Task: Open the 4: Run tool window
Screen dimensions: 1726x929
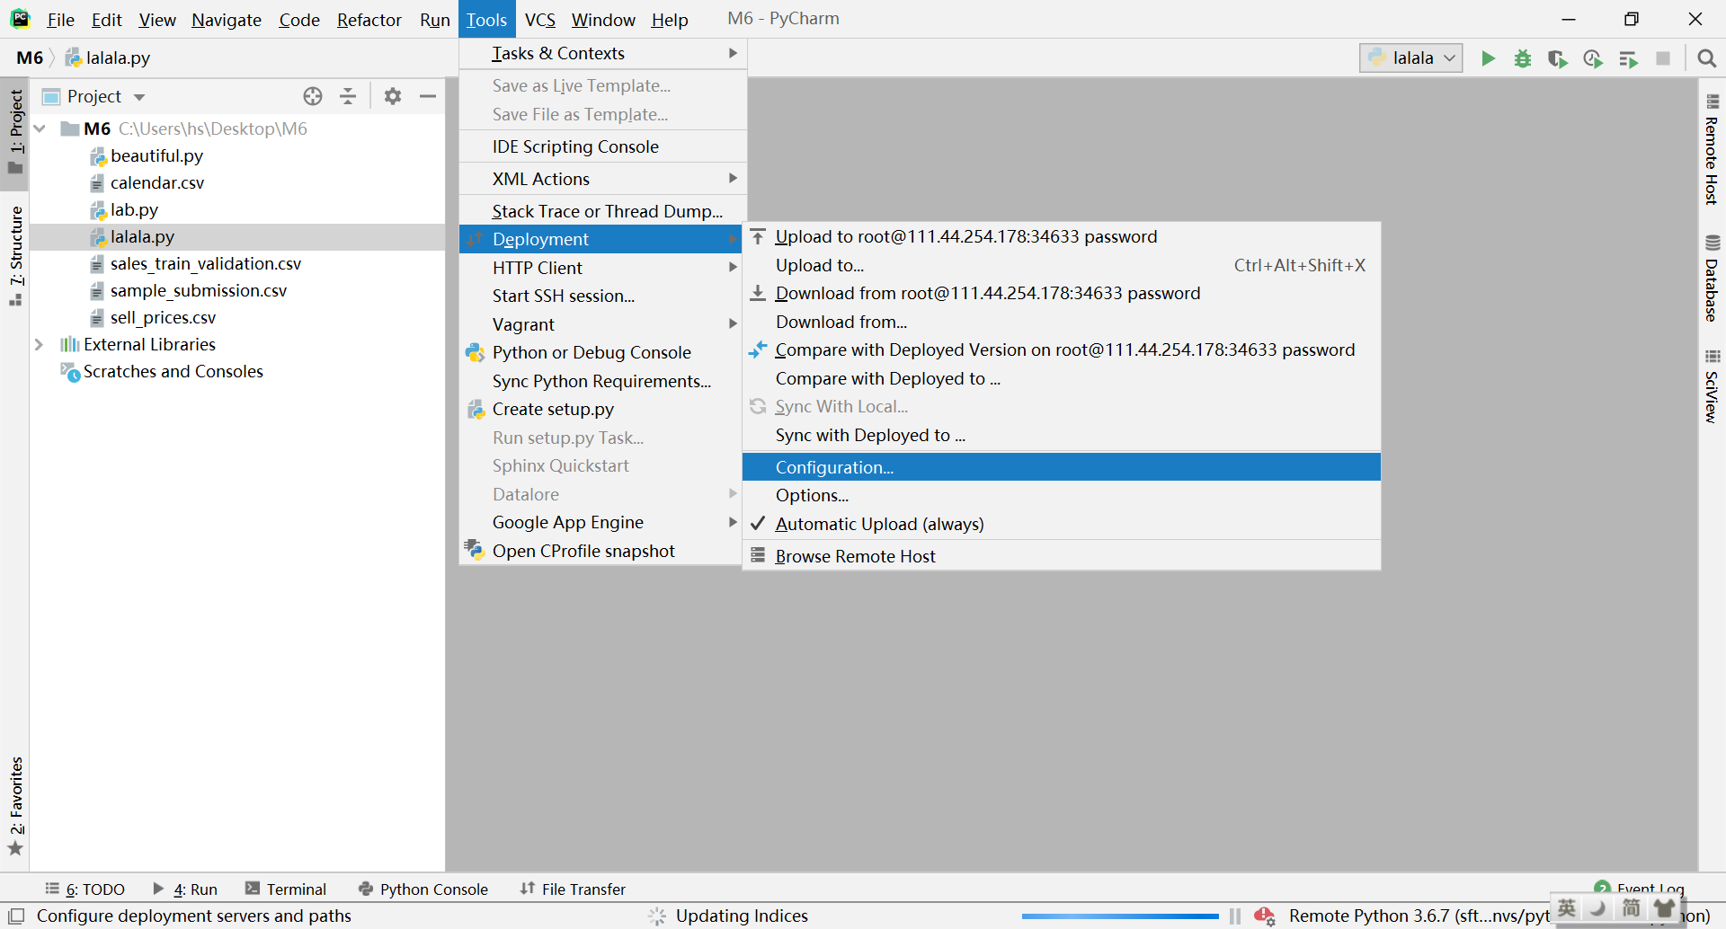Action: (185, 889)
